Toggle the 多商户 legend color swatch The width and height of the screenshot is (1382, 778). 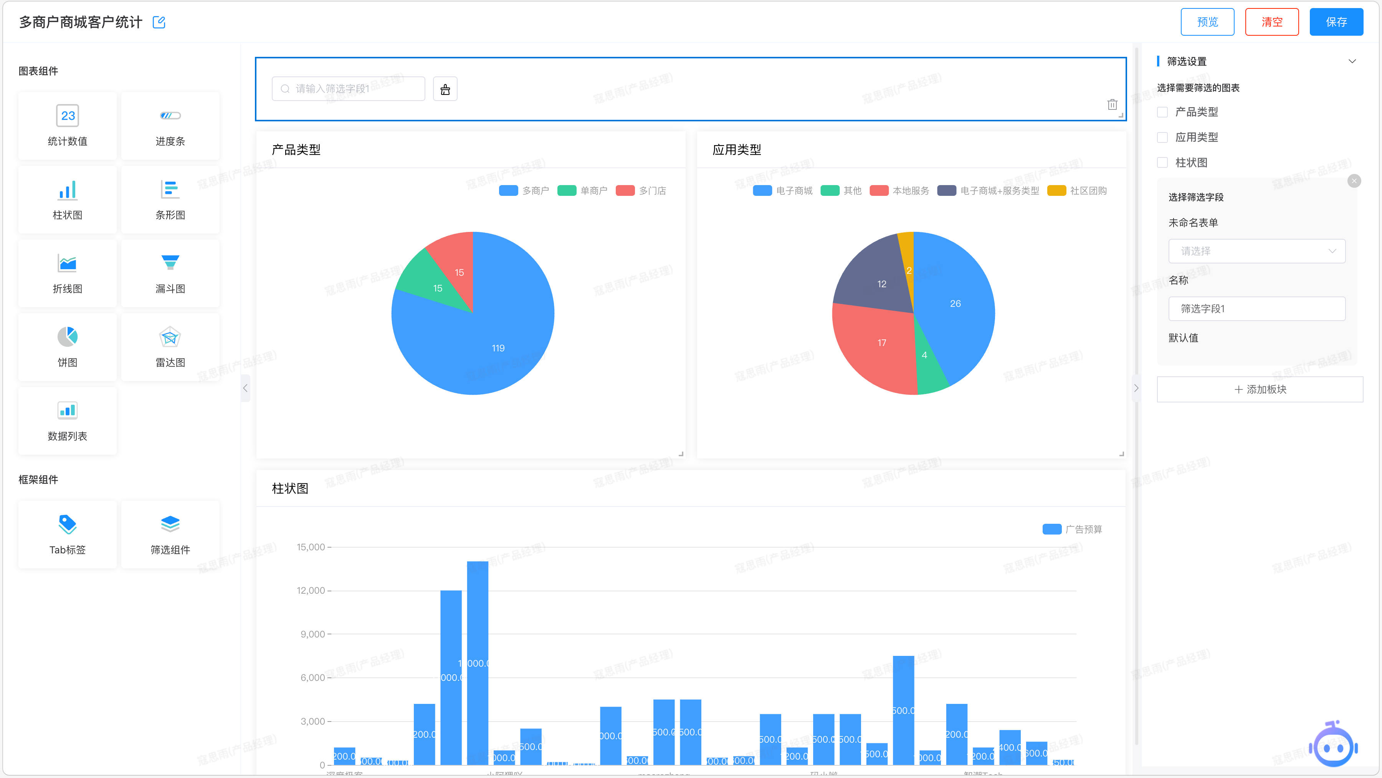point(508,190)
